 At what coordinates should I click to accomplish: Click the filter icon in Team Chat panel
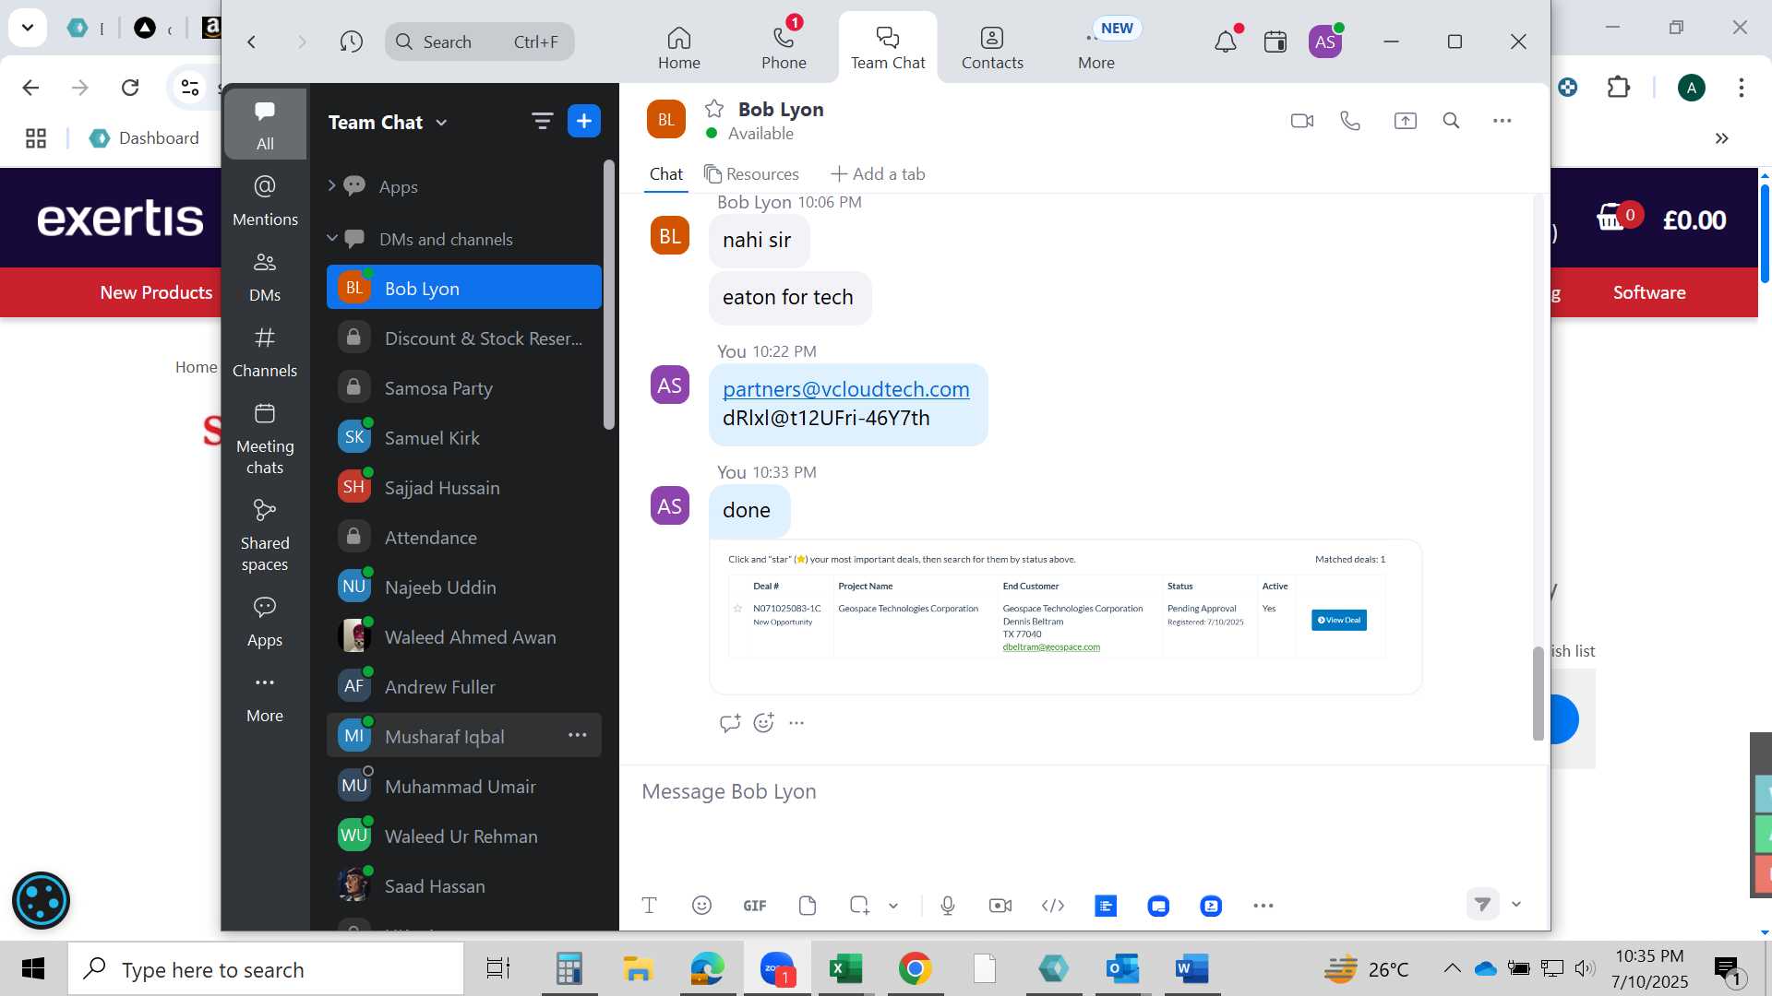coord(542,121)
